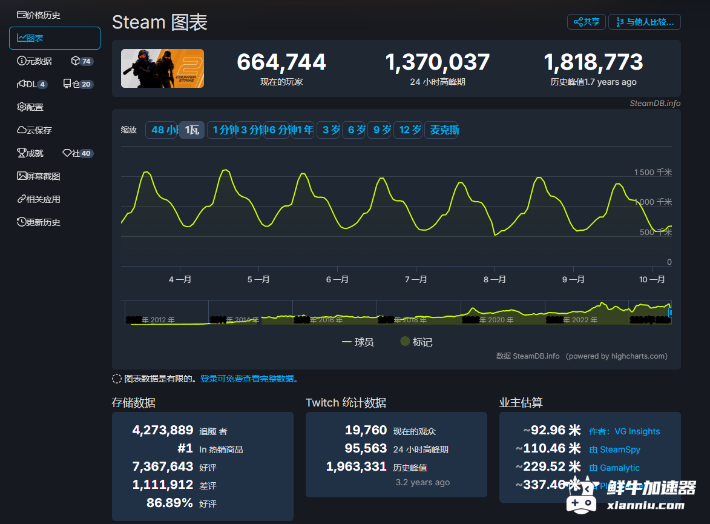This screenshot has width=710, height=524.
Task: Click the 86.89% rating value
Action: pos(170,503)
